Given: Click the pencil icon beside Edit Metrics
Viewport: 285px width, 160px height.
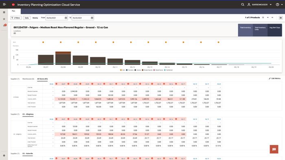Looking at the screenshot, I should [270, 78].
